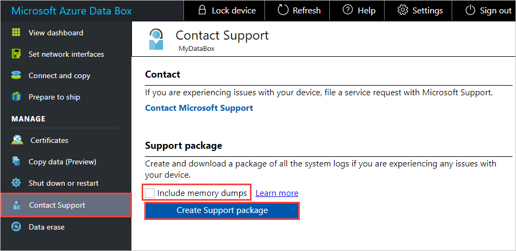Click the Certificates icon in sidebar
Screen dimensions: 516x251
pyautogui.click(x=17, y=140)
